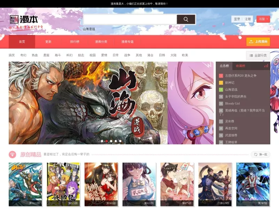
Task: Click the 注册 link
Action: [x=248, y=19]
